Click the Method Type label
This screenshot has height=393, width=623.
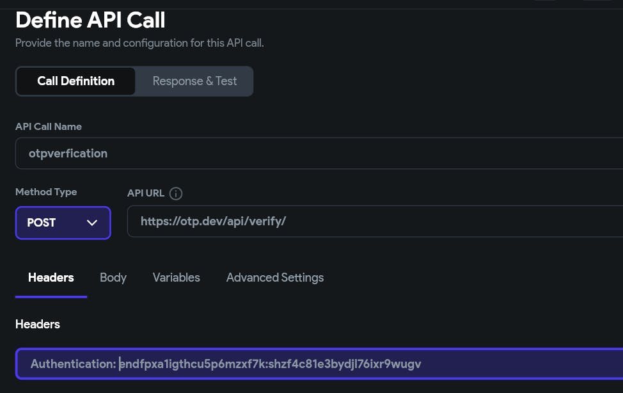pos(46,192)
